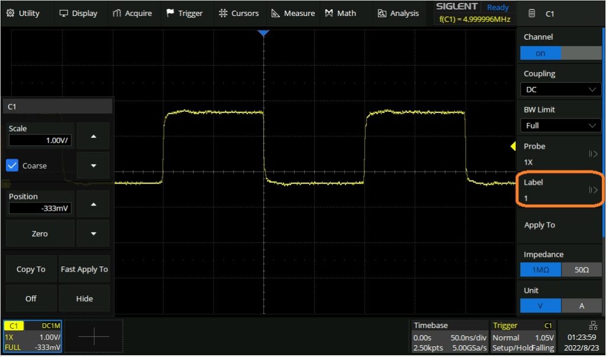
Task: Click the Display monitor icon
Action: (x=64, y=13)
